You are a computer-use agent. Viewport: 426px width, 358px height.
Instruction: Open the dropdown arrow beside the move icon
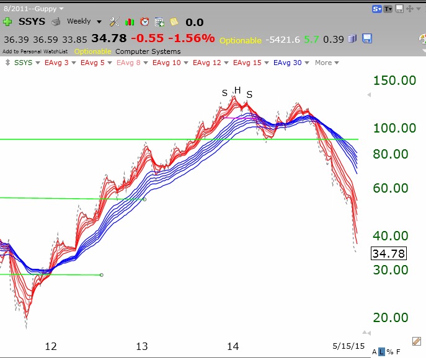click(418, 9)
